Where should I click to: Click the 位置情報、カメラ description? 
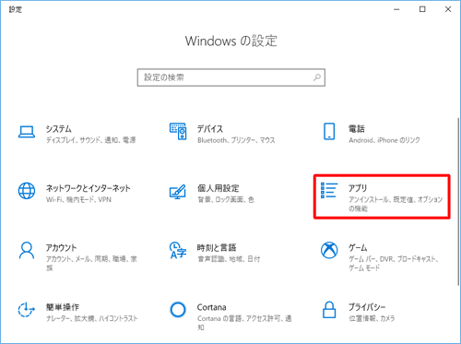click(372, 318)
